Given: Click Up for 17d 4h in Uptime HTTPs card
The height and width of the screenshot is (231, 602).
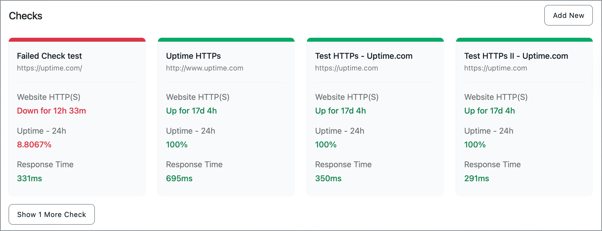Looking at the screenshot, I should tap(191, 111).
